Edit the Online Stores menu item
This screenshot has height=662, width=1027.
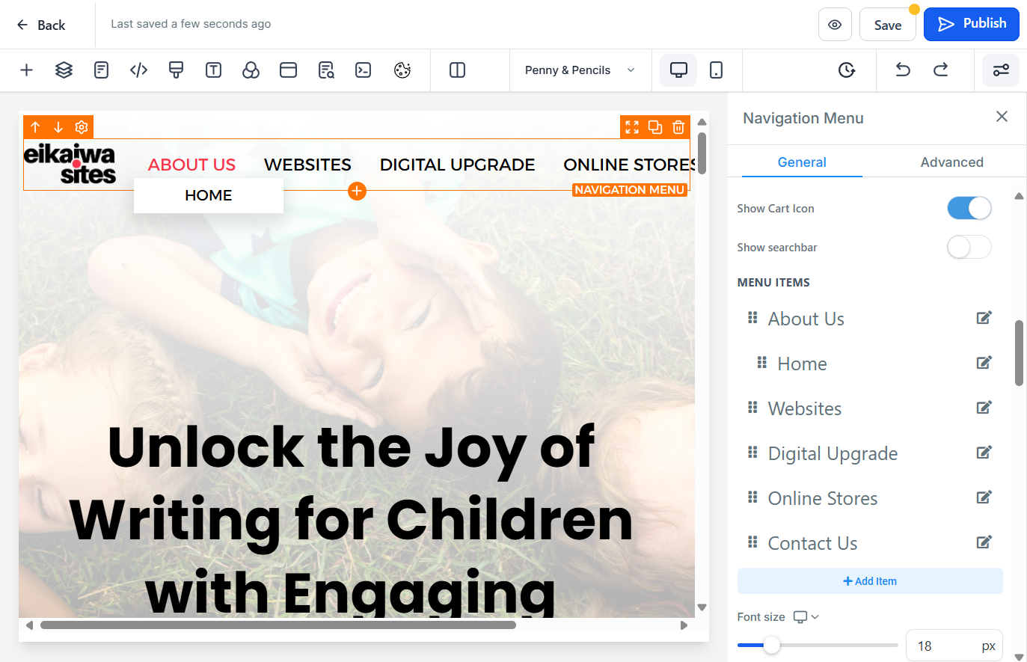(x=984, y=497)
